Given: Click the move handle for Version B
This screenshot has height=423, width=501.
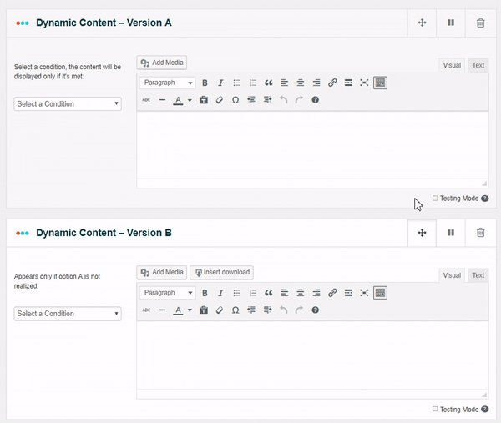Looking at the screenshot, I should pos(422,233).
